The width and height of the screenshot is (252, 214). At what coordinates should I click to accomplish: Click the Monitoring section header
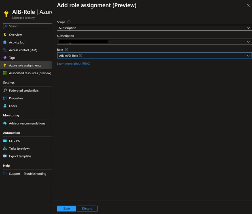(x=11, y=115)
